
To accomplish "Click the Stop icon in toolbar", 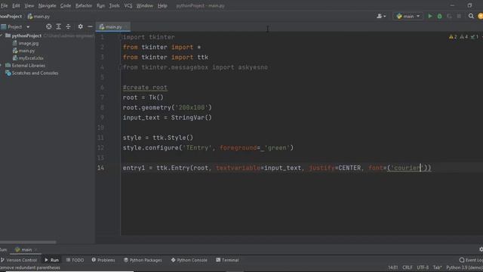I will pyautogui.click(x=459, y=16).
